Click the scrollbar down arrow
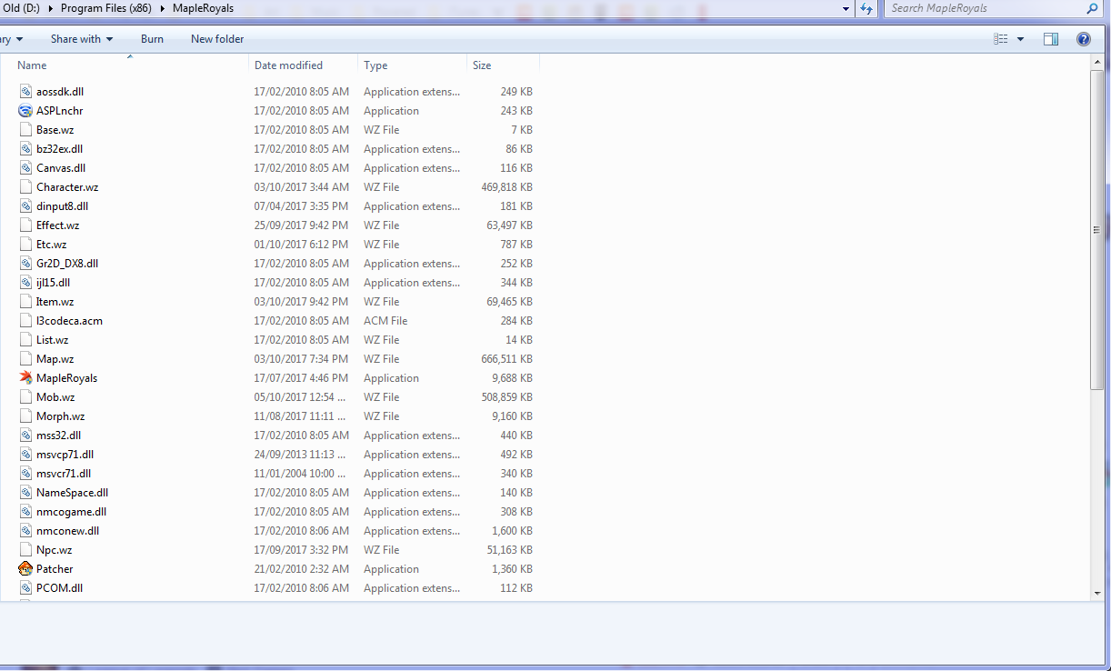The image size is (1111, 671). click(1097, 592)
